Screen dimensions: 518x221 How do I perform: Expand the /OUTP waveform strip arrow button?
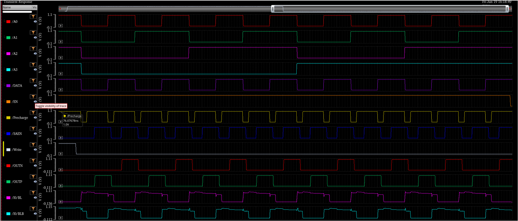[61, 186]
